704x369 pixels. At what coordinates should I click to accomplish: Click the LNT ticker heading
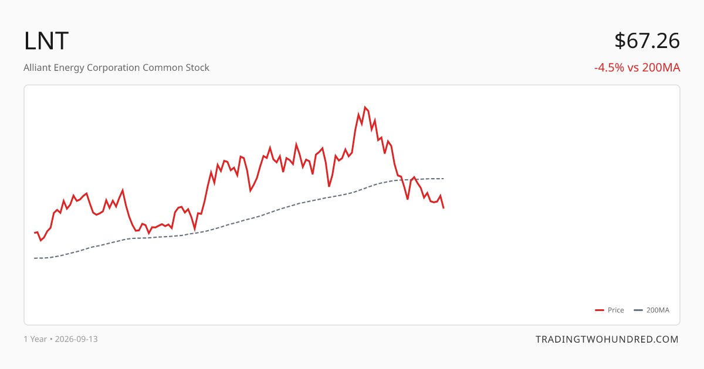[x=46, y=40]
